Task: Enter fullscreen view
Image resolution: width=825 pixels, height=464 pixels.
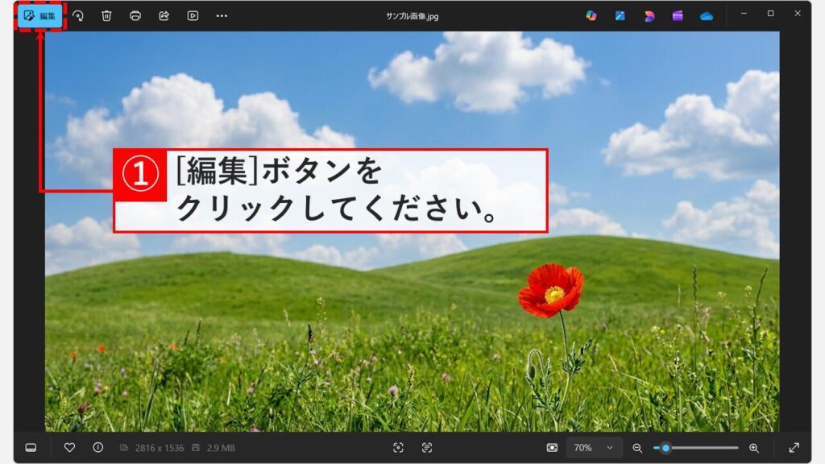Action: point(794,449)
